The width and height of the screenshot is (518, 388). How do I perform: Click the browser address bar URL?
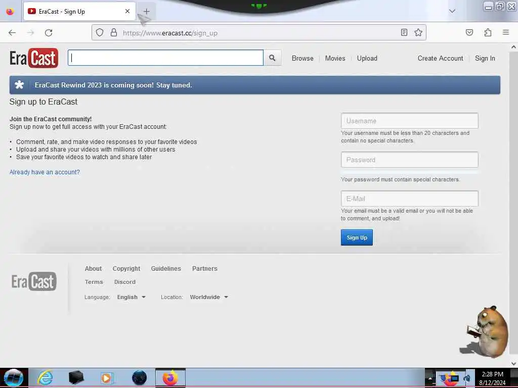(x=170, y=33)
